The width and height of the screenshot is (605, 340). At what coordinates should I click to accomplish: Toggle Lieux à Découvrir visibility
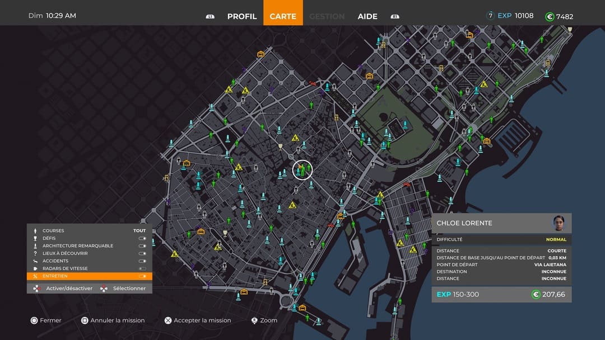pos(142,253)
